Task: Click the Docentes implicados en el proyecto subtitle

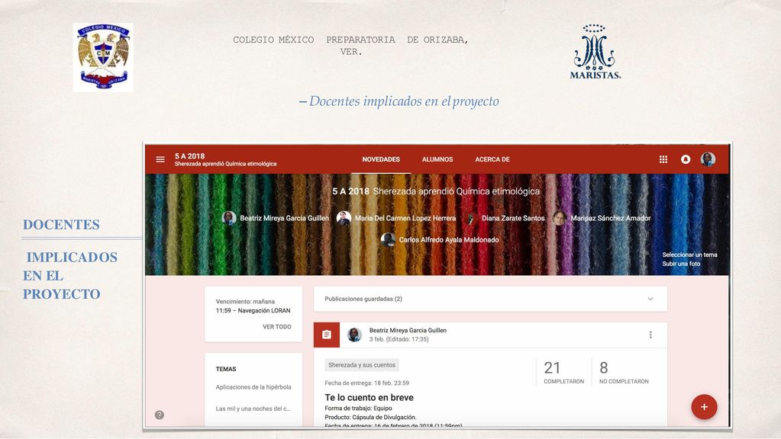Action: point(399,101)
